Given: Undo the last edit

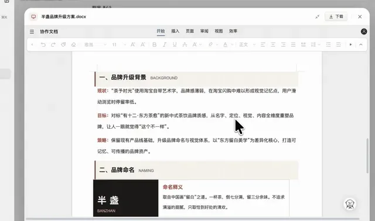Looking at the screenshot, I should (43, 44).
